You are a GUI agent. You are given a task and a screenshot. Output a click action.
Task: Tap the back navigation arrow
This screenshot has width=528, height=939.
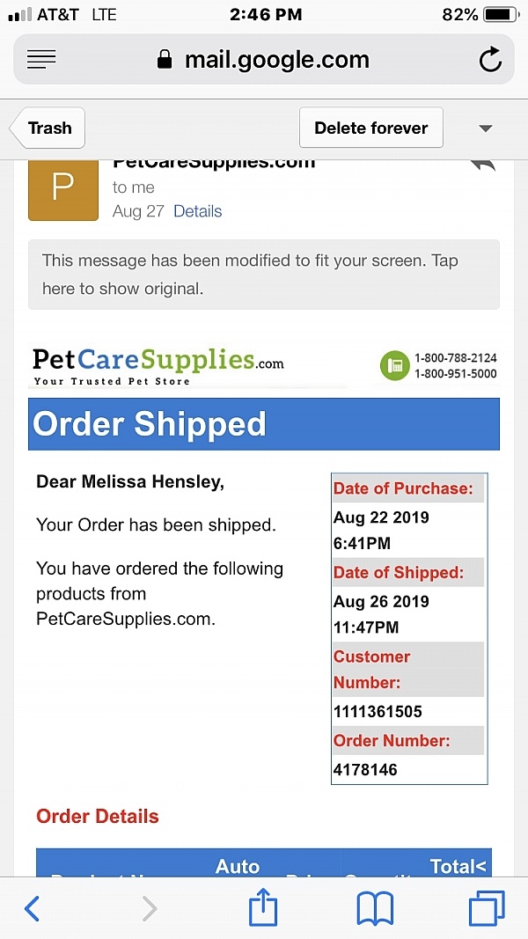[x=33, y=907]
